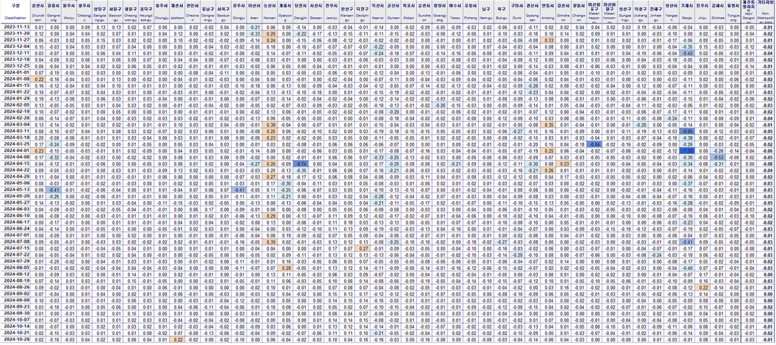Click the 2024-10-28 date row label
Screen dimensions: 776x345
click(15, 340)
